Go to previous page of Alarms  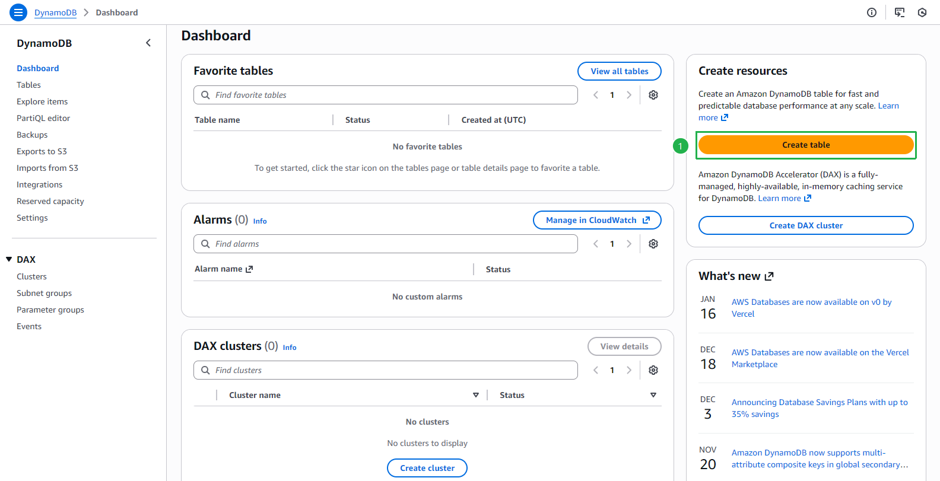596,244
